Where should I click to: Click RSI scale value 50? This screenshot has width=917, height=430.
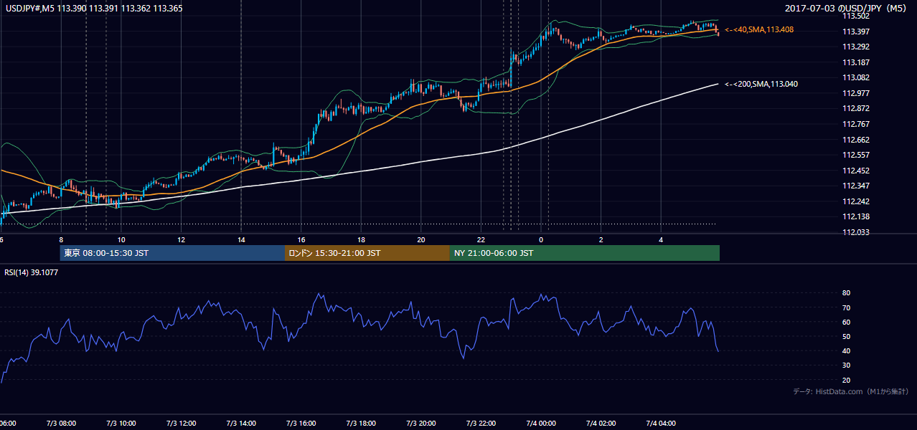pyautogui.click(x=846, y=336)
